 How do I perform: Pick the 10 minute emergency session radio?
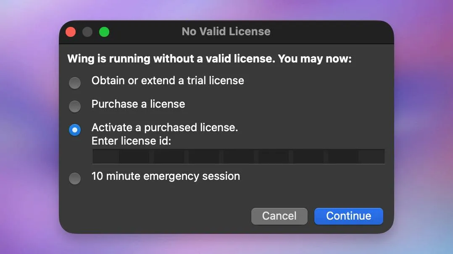tap(75, 179)
